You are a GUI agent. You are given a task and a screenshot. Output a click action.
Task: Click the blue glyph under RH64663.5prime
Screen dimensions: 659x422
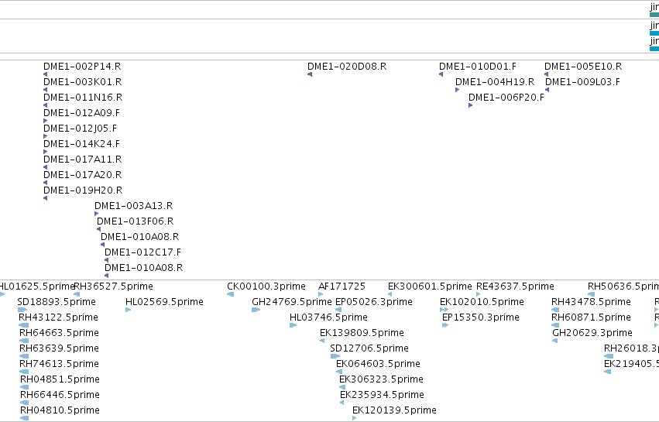pyautogui.click(x=24, y=341)
